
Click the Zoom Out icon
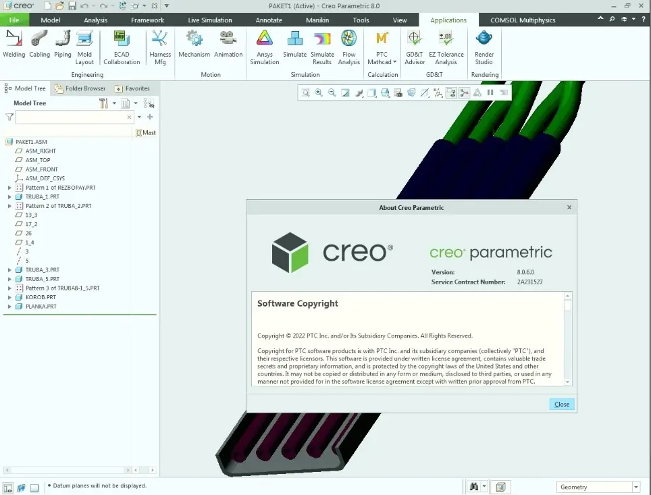click(x=332, y=93)
